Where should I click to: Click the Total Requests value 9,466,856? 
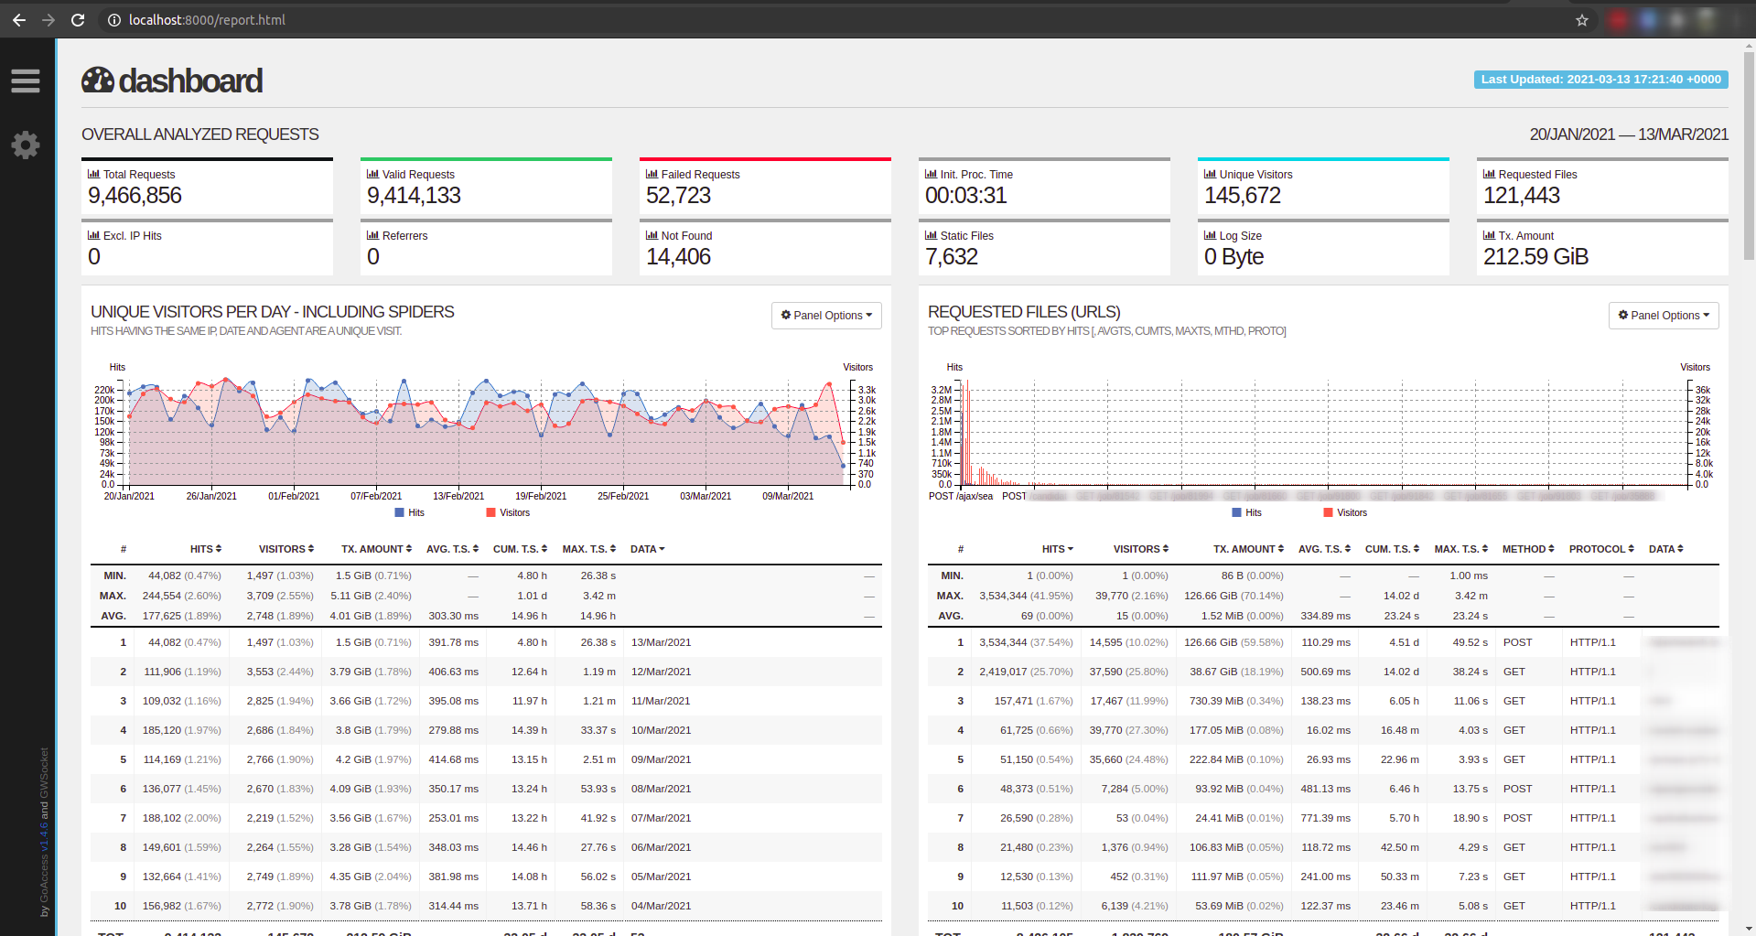coord(135,196)
